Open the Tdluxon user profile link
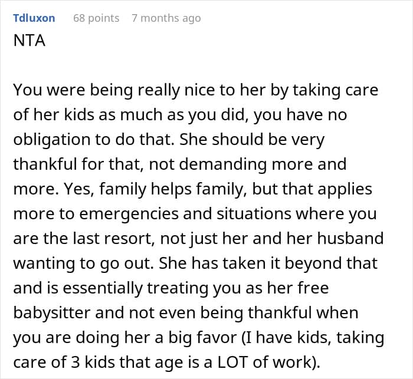Screen dimensions: 413x379 pyautogui.click(x=34, y=18)
